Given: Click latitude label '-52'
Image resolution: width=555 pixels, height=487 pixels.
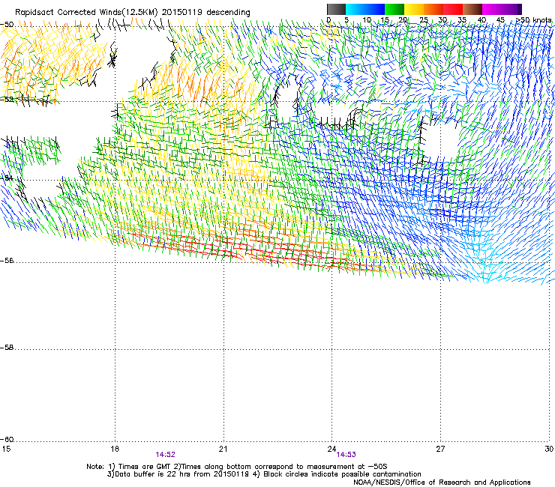Looking at the screenshot, I should click(7, 100).
